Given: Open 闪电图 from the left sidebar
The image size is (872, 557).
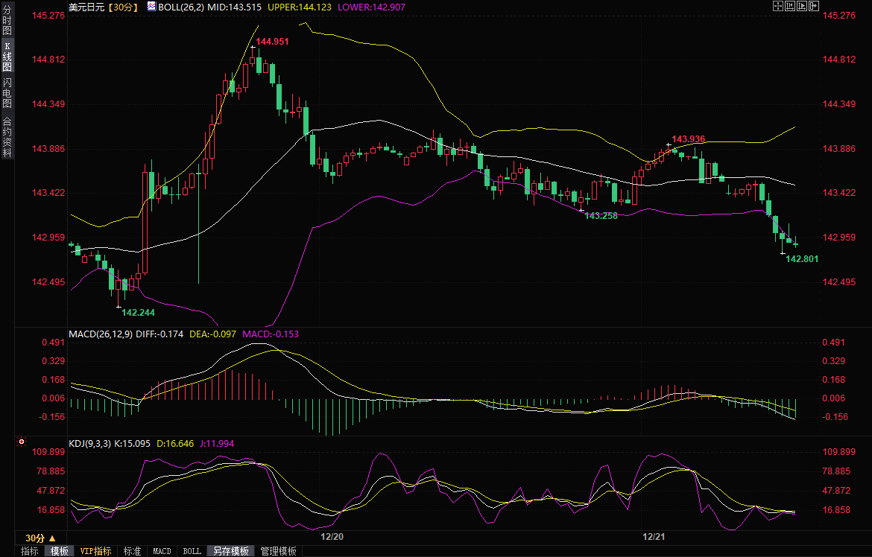Looking at the screenshot, I should click(7, 92).
